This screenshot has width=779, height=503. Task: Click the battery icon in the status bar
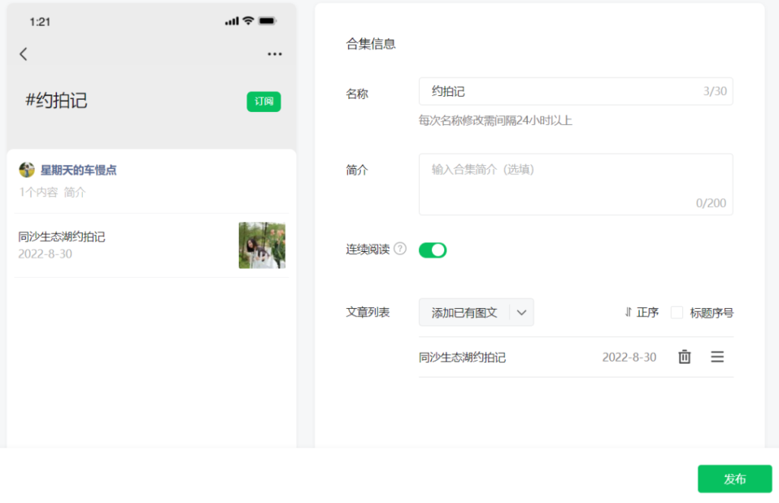[x=266, y=20]
